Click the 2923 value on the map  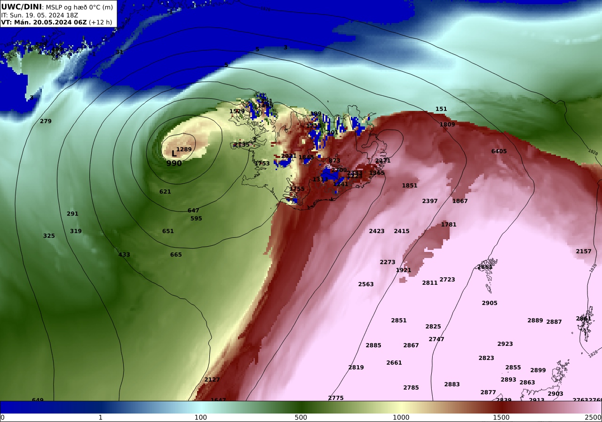(505, 344)
